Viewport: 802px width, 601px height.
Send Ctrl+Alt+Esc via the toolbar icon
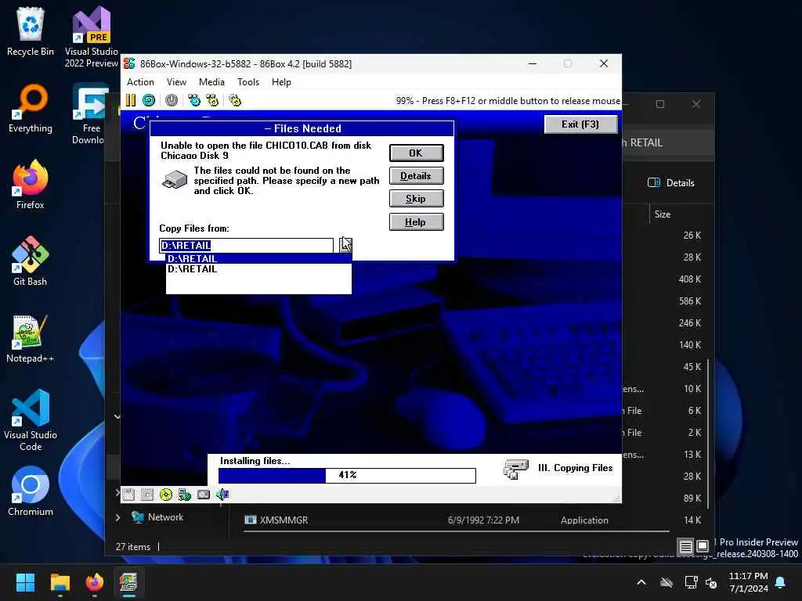click(x=212, y=100)
